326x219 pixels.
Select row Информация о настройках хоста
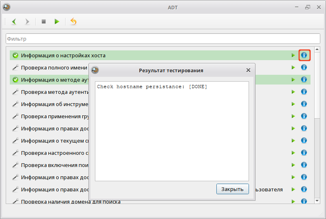pyautogui.click(x=160, y=55)
